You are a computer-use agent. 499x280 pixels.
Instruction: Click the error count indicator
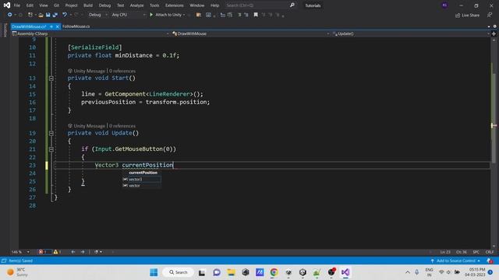(x=44, y=252)
